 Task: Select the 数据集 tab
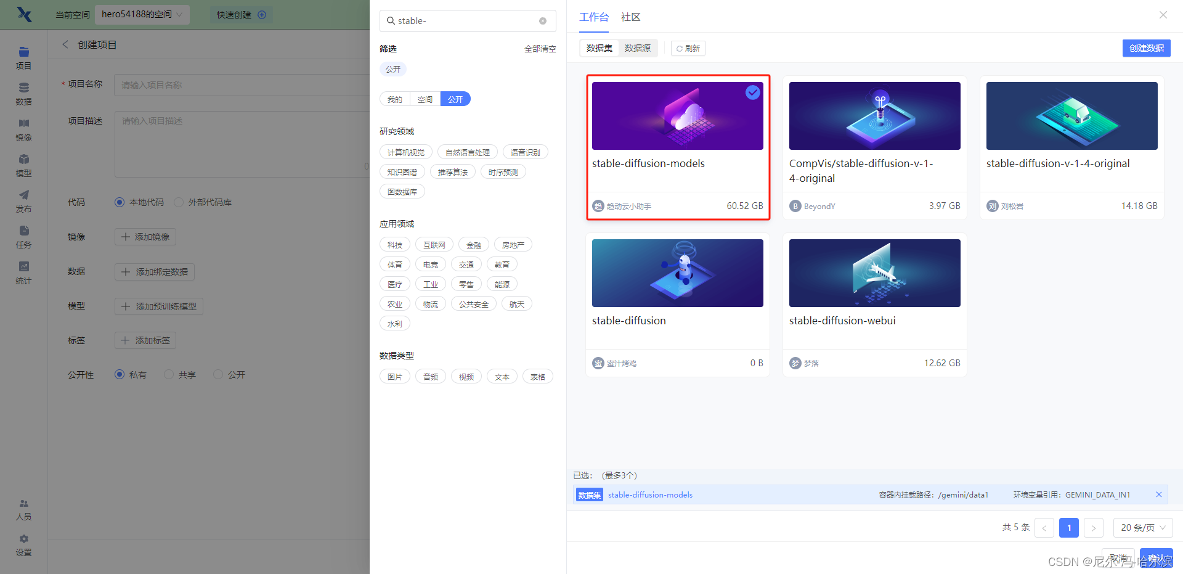[x=600, y=48]
